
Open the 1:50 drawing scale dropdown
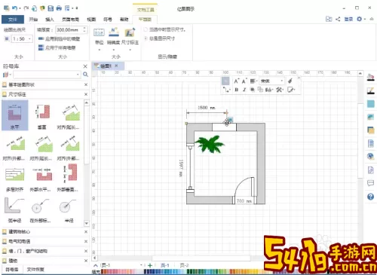(29, 38)
